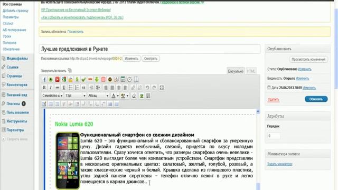338x190 pixels.
Task: Open Страницы in the sidebar menu
Action: click(x=14, y=76)
